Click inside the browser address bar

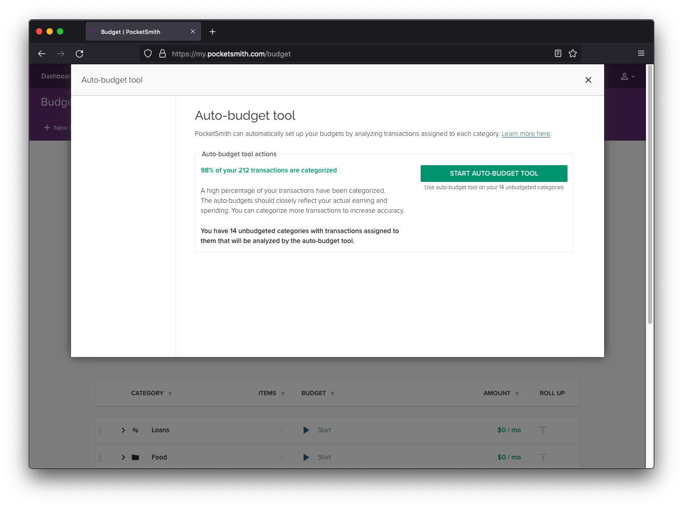(314, 53)
